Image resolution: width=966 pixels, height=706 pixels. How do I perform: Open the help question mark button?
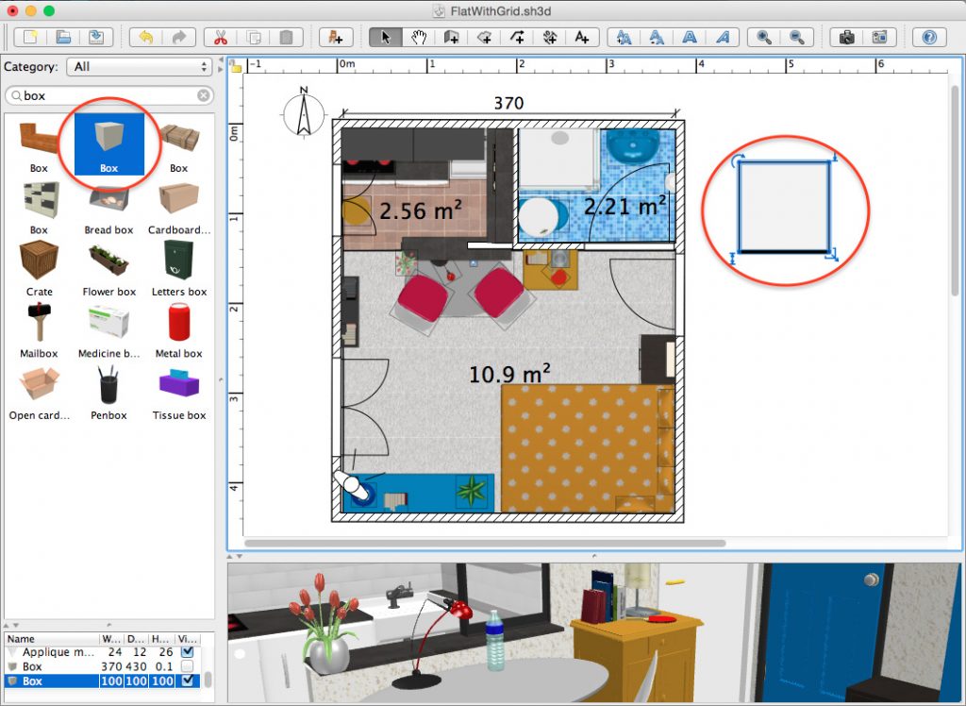[x=929, y=37]
